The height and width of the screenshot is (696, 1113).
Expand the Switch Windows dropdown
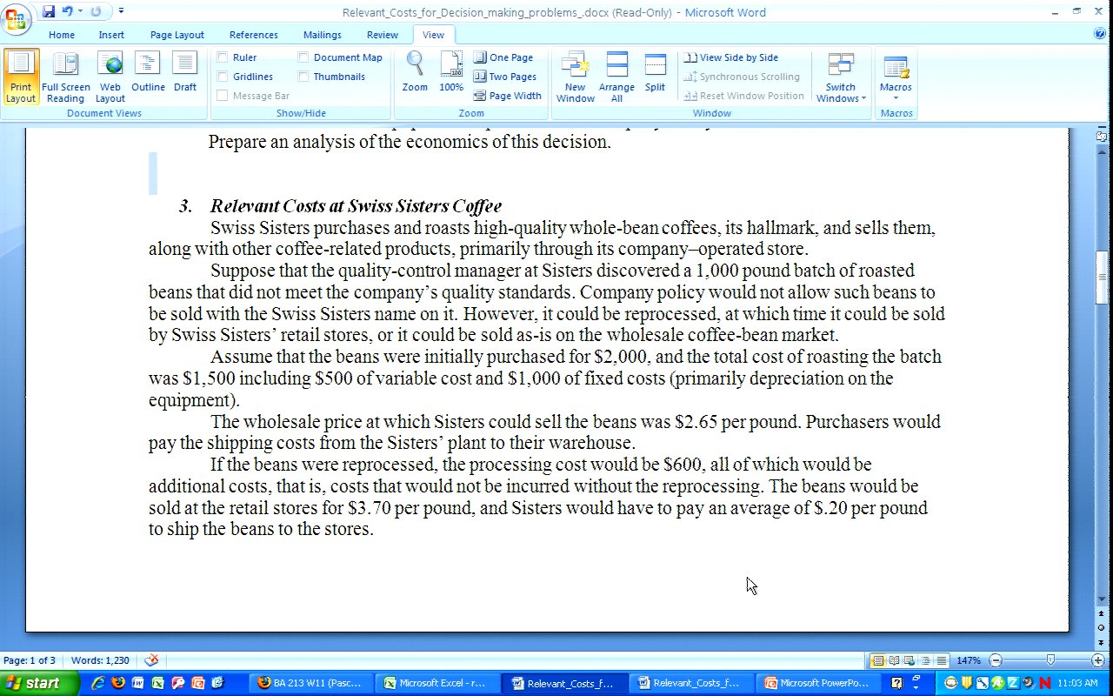click(x=840, y=77)
